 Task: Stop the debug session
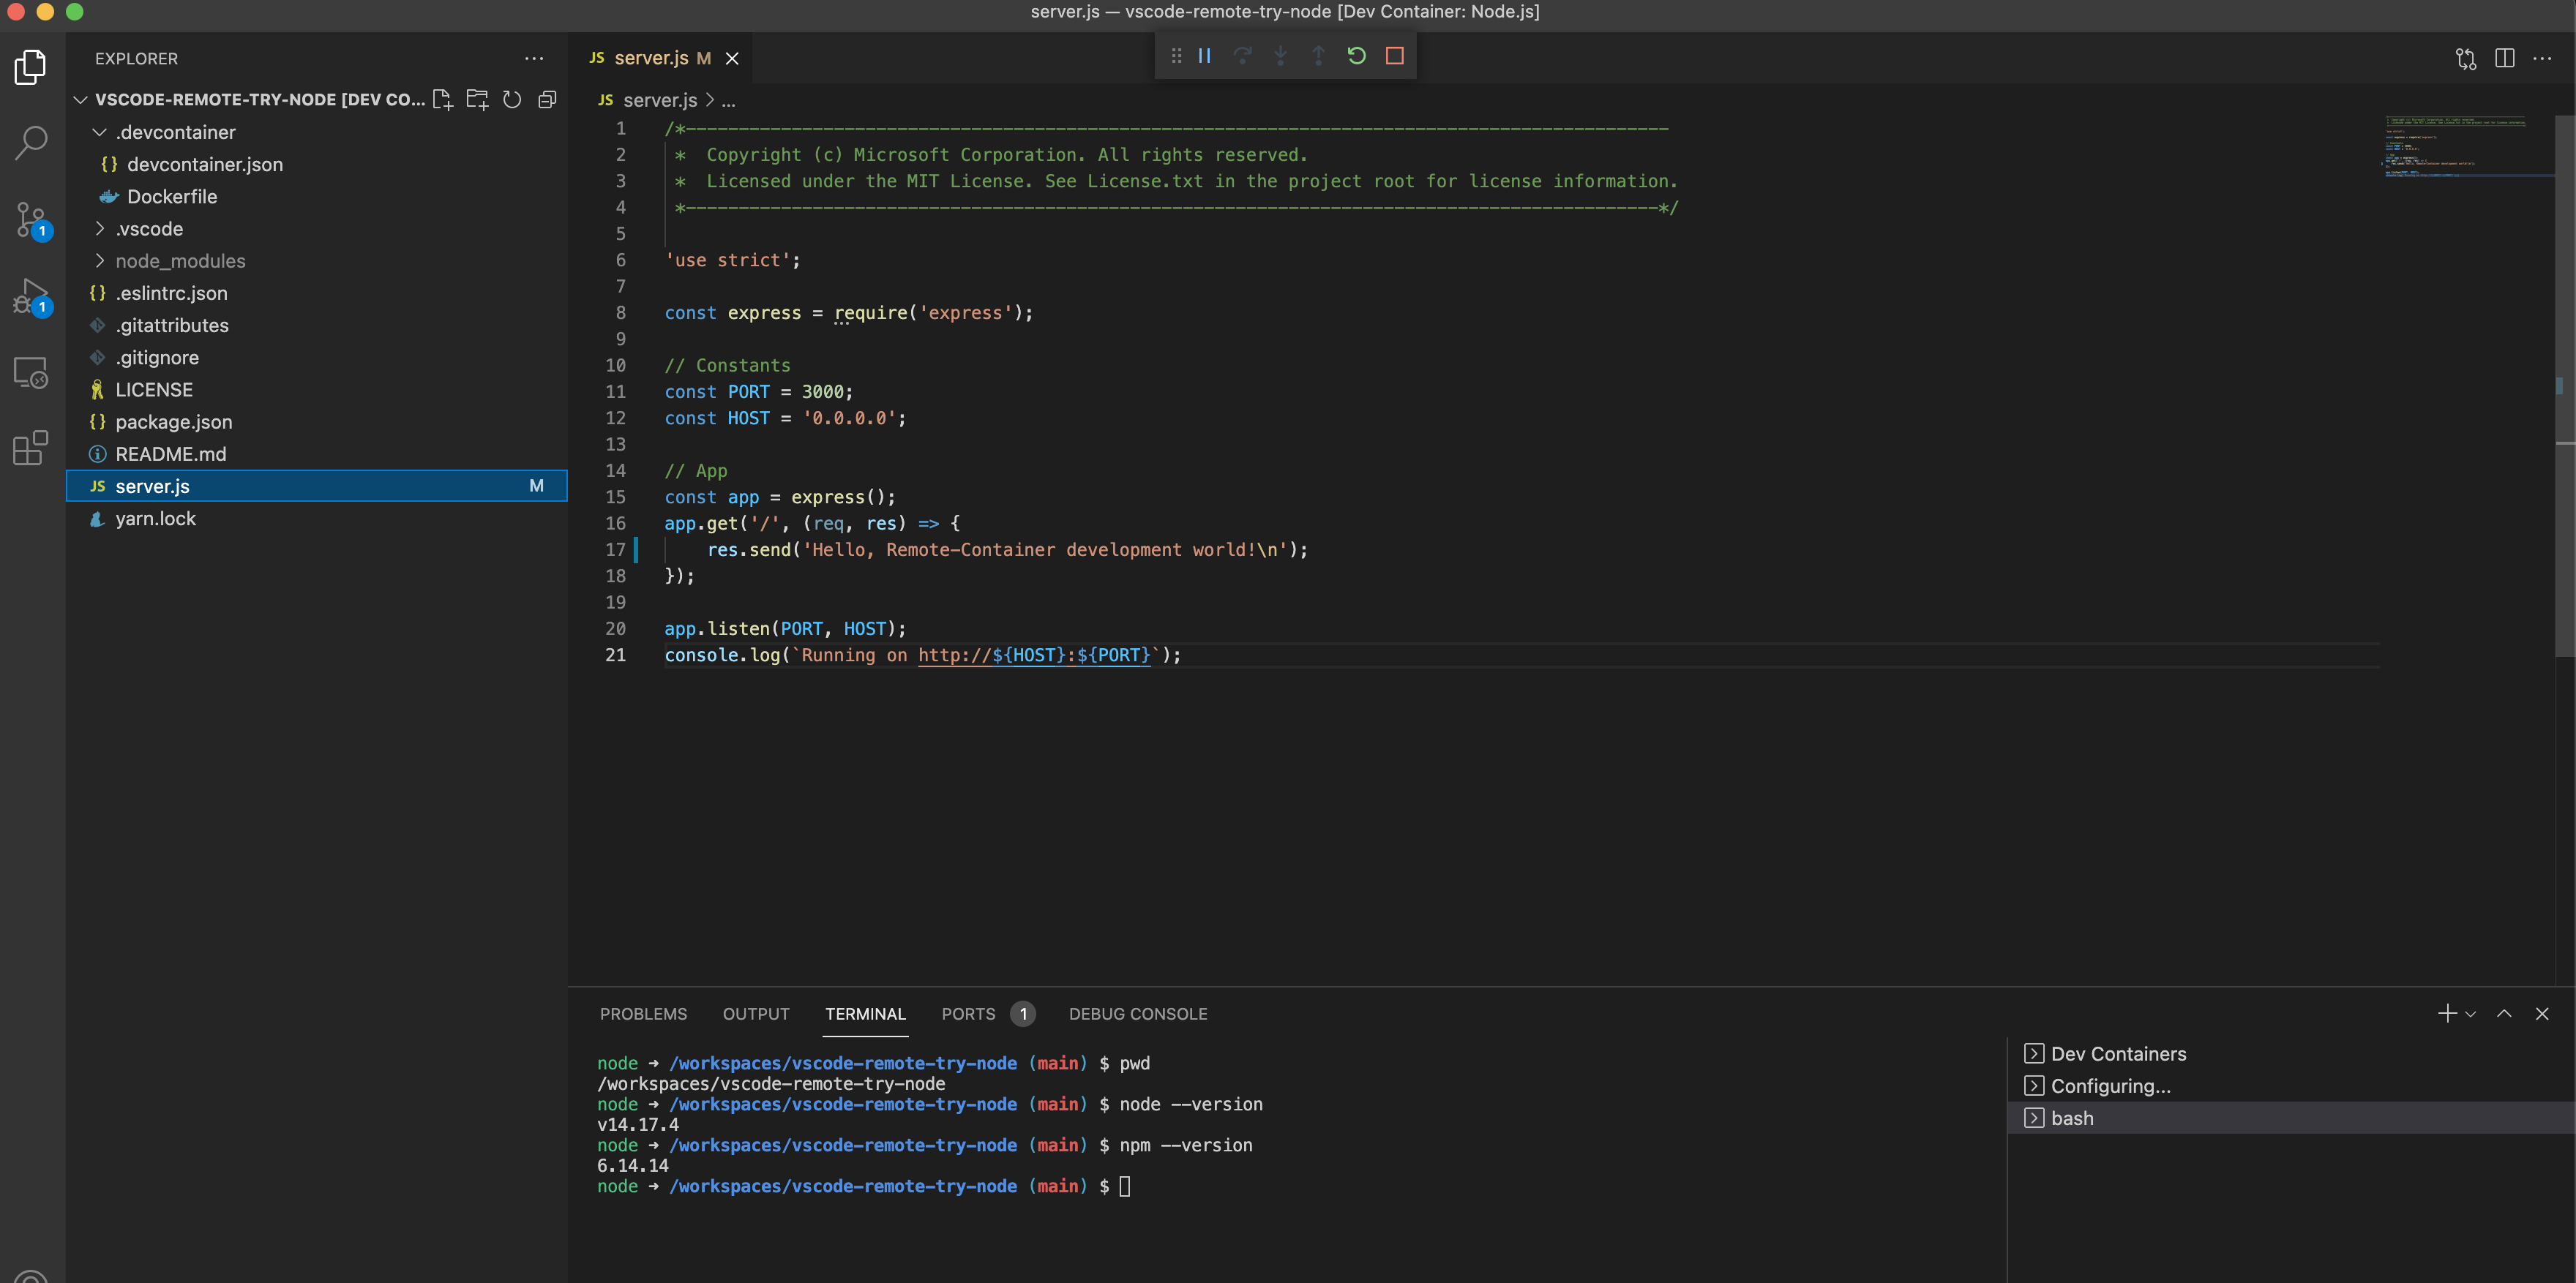click(x=1395, y=55)
